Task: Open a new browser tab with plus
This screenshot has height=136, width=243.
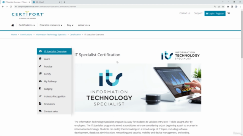Action: [x=64, y=2]
